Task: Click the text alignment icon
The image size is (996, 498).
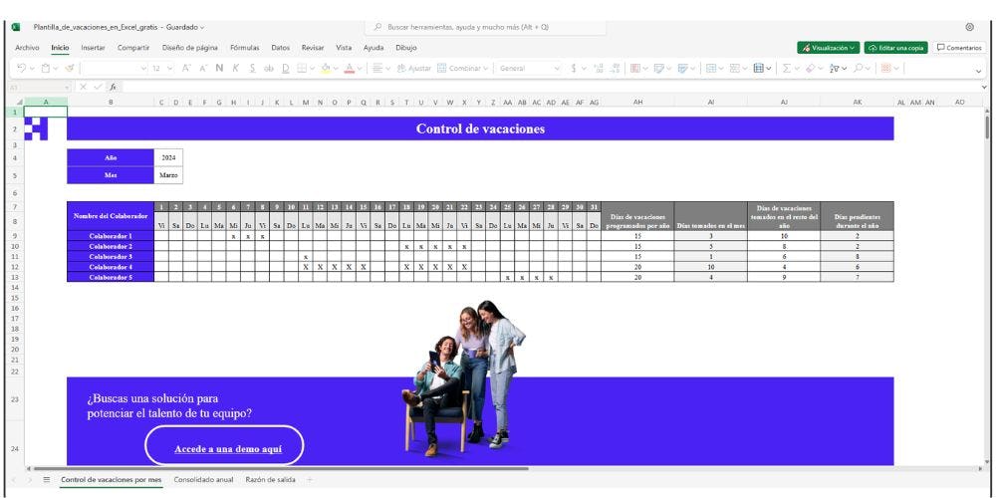Action: click(377, 68)
